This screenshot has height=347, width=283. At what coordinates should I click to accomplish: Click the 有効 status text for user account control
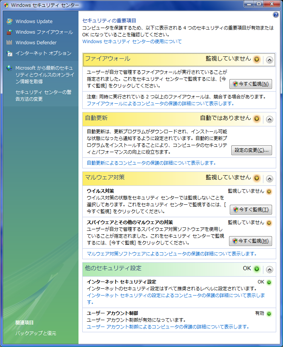pos(259,313)
